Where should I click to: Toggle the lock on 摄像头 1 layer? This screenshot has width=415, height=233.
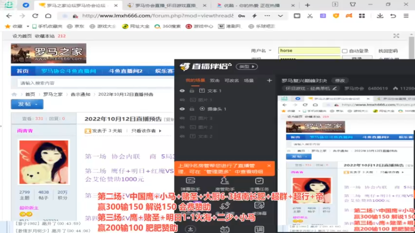(x=192, y=109)
